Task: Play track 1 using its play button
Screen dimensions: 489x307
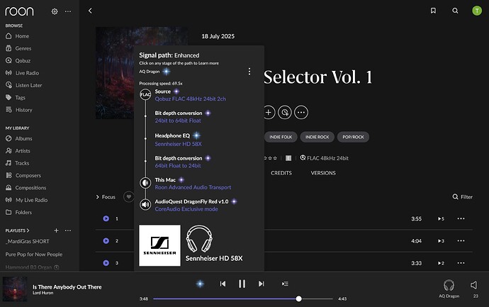Action: [x=106, y=219]
